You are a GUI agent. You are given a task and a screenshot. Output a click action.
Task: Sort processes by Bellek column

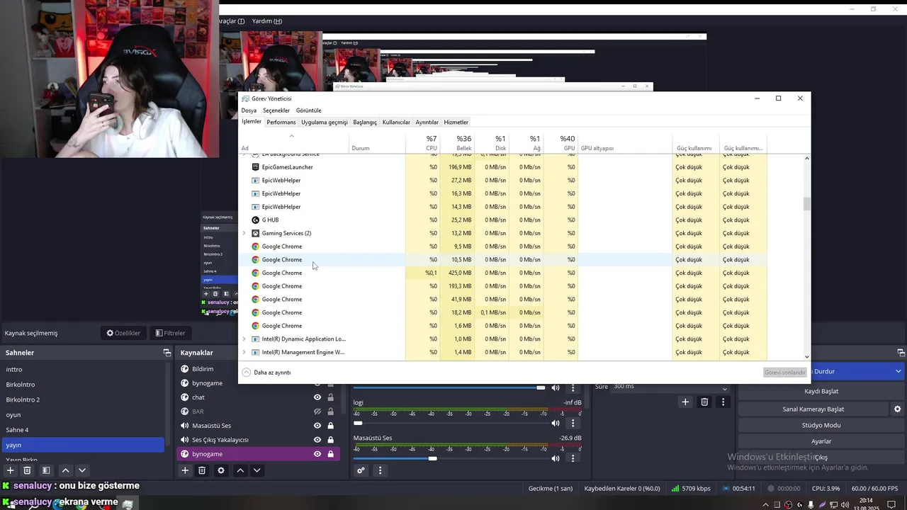point(457,142)
